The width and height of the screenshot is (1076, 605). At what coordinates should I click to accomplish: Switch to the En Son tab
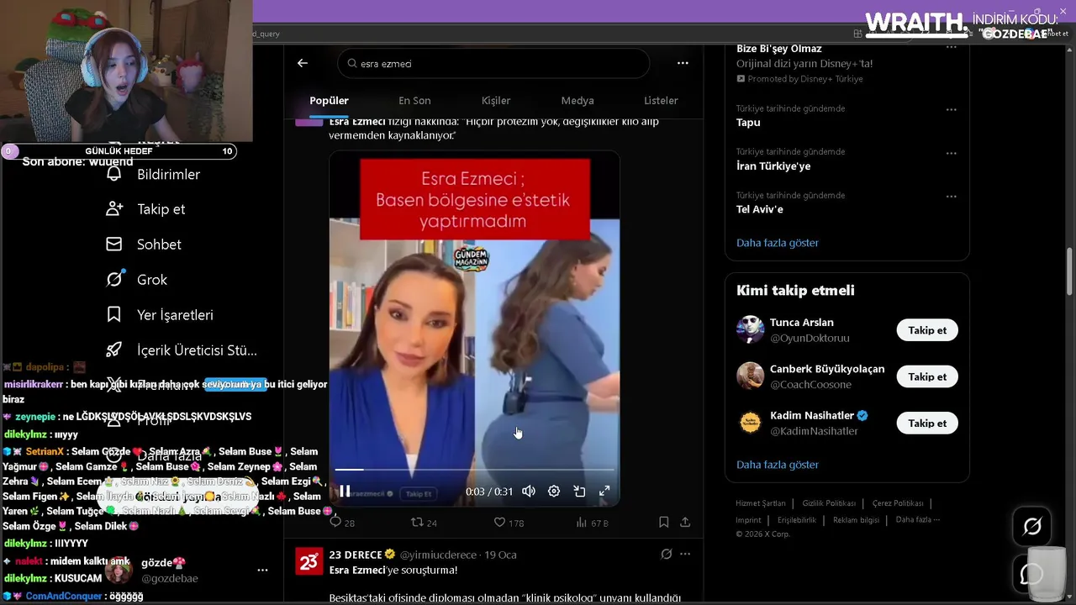point(414,100)
